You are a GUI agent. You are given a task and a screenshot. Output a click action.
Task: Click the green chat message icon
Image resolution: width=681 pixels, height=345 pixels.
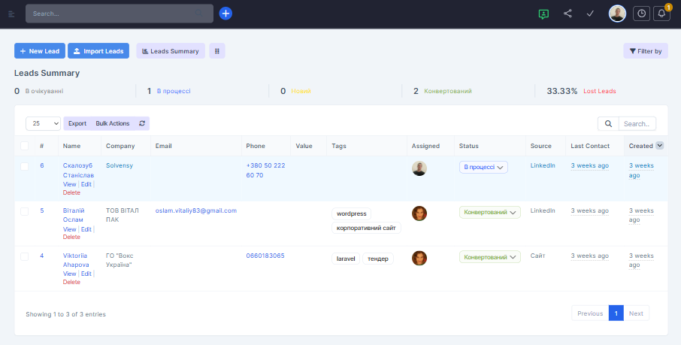point(544,14)
